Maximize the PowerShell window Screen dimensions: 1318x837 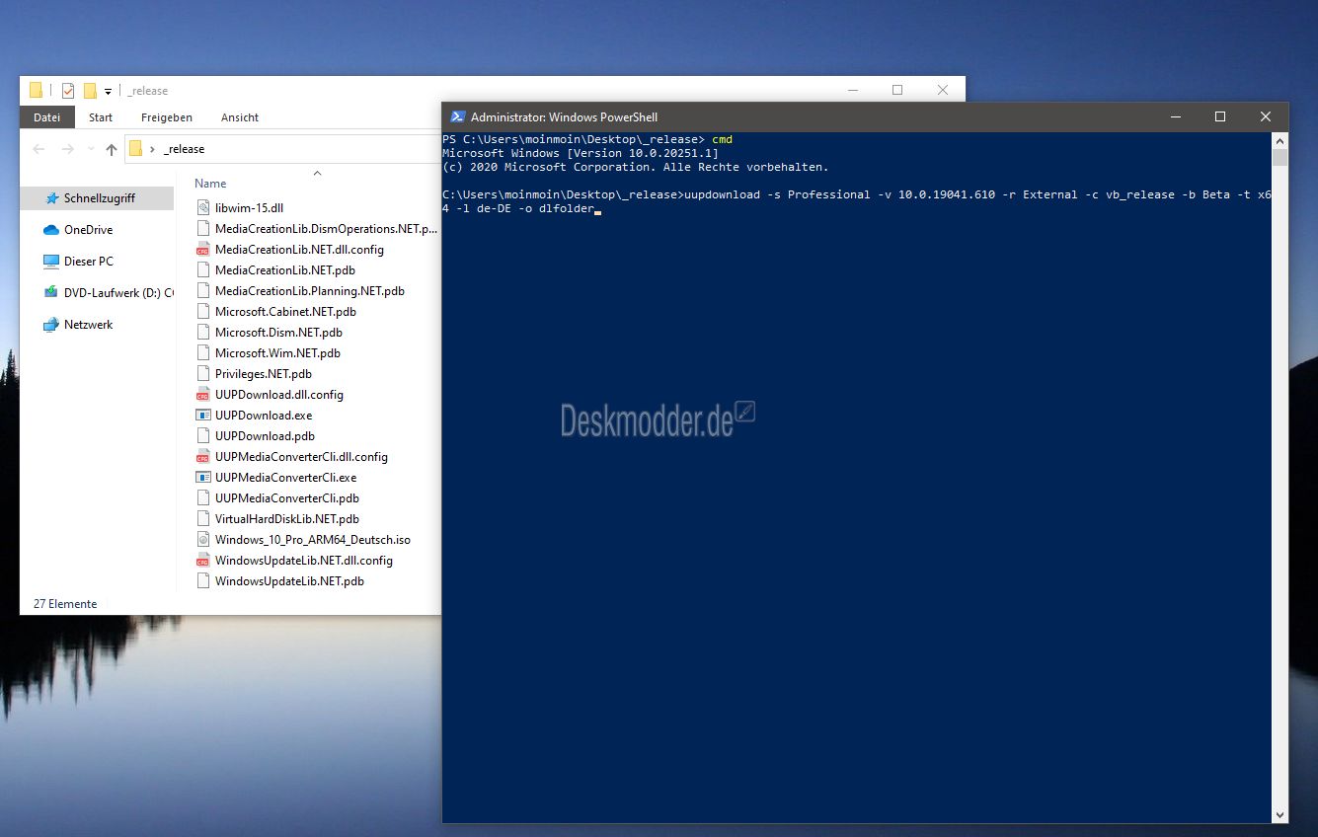coord(1220,116)
